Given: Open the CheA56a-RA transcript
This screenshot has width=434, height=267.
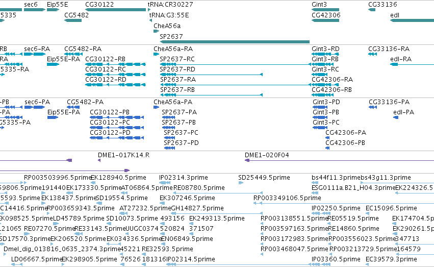Looking at the screenshot, I should point(156,54).
